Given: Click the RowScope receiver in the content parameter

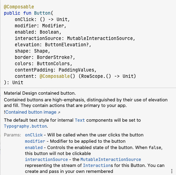Looking at the screenshot, I should point(92,76).
